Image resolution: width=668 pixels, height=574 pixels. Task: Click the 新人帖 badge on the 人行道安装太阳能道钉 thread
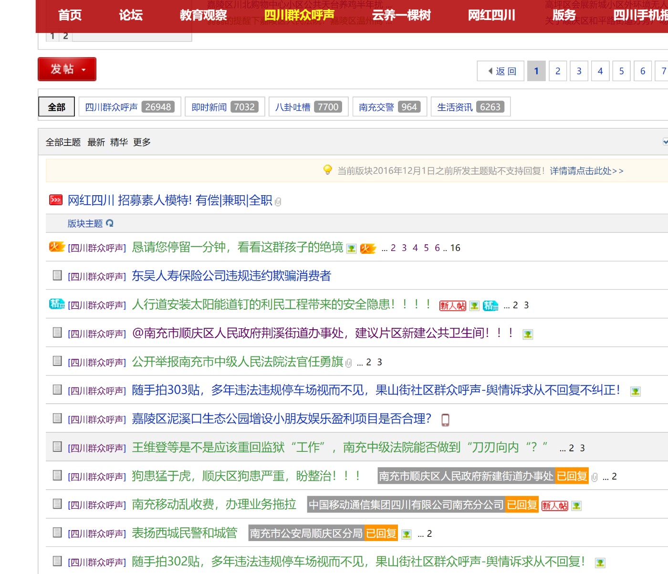point(452,306)
